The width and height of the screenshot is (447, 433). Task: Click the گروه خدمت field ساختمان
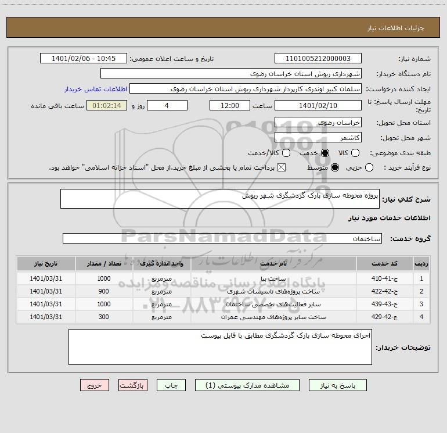pyautogui.click(x=222, y=238)
